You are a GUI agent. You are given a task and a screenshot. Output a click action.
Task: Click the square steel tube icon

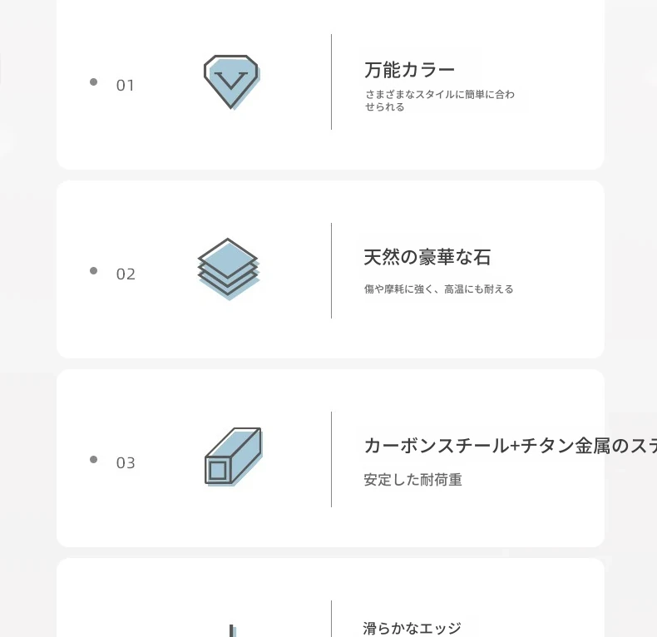[x=233, y=457]
